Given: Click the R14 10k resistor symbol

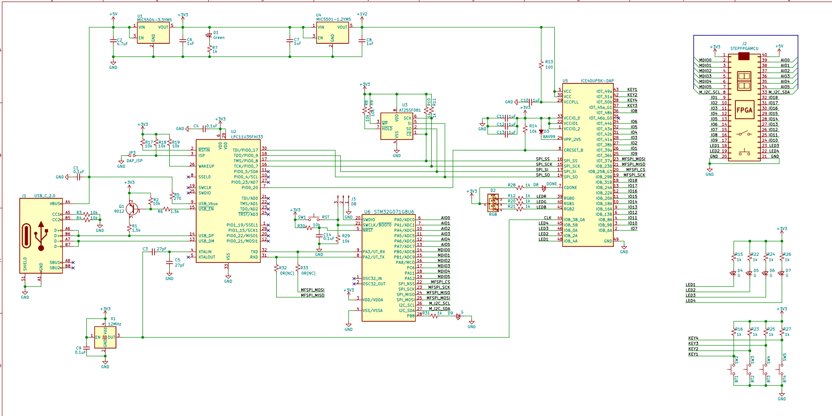Looking at the screenshot, I should point(525,129).
